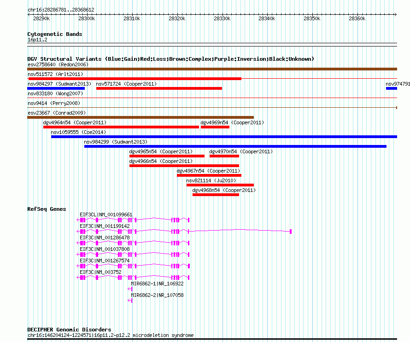This screenshot has height=342, width=410.
Task: Click the EIF3CL NM_001099661 gene model
Action: (133, 220)
